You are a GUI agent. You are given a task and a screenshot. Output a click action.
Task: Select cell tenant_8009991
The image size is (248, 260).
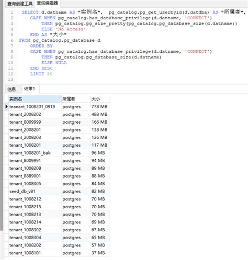click(35, 160)
